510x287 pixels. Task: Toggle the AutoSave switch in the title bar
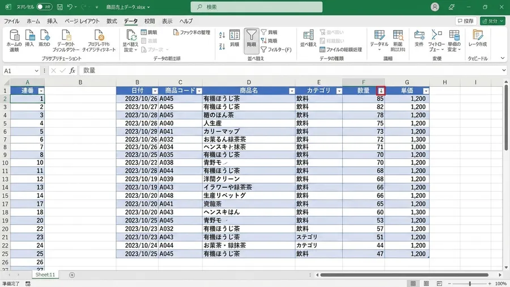44,7
